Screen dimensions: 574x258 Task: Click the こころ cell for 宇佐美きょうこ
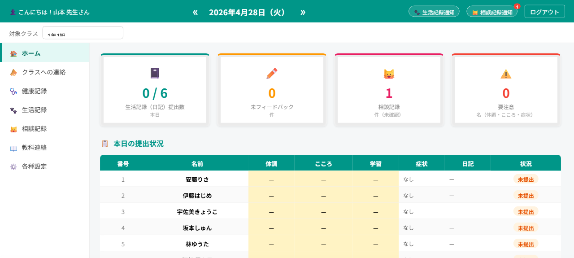(323, 211)
